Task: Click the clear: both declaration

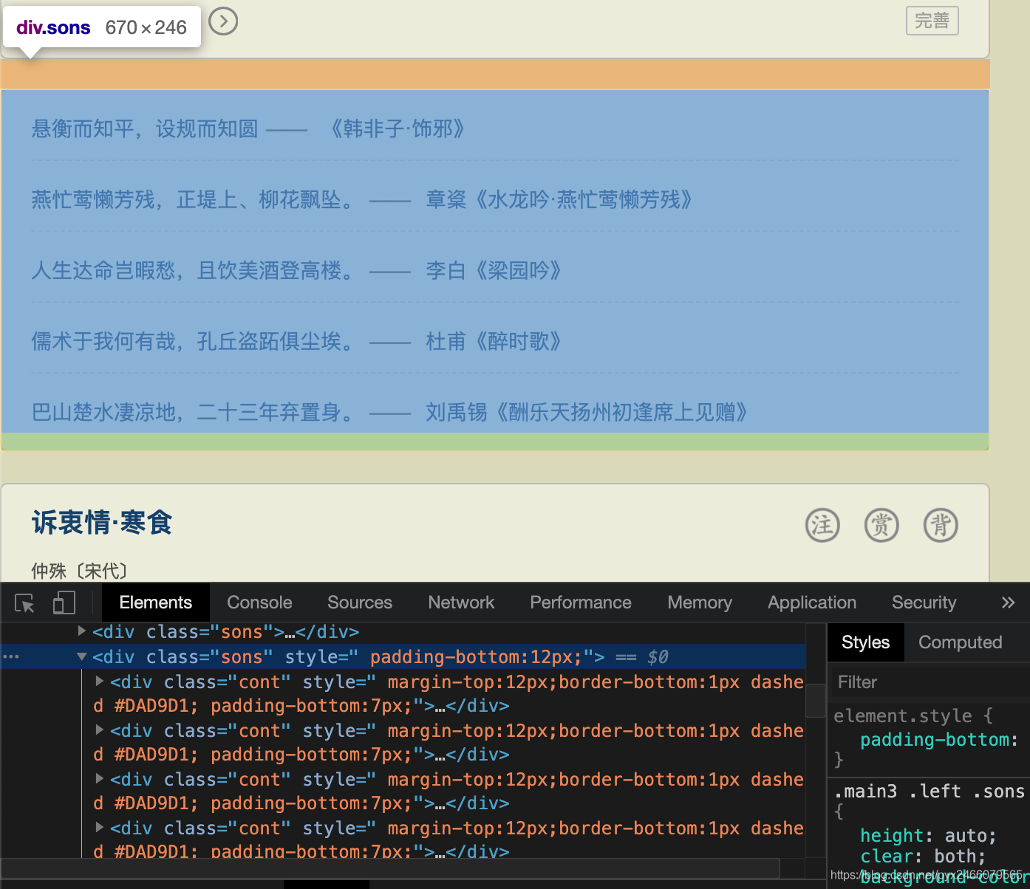Action: point(923,857)
